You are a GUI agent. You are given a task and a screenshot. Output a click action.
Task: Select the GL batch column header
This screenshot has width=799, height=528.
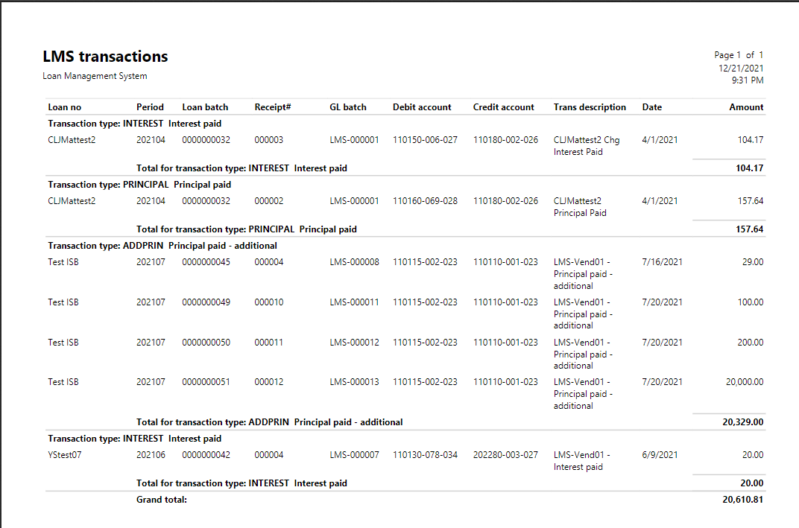point(348,106)
